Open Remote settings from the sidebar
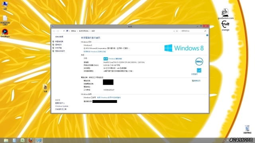The height and width of the screenshot is (143, 255). point(59,45)
